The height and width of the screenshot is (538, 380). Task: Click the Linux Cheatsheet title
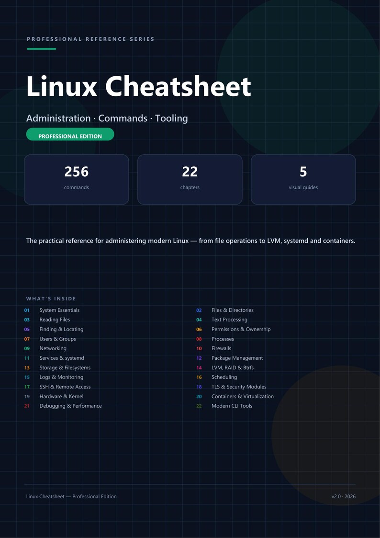click(139, 86)
